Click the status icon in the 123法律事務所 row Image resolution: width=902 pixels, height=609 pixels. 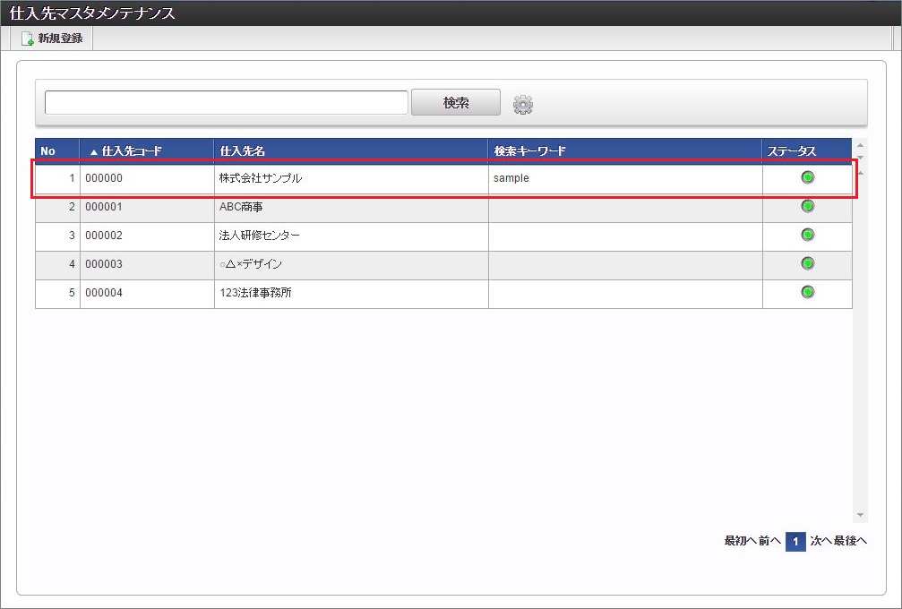[x=806, y=292]
